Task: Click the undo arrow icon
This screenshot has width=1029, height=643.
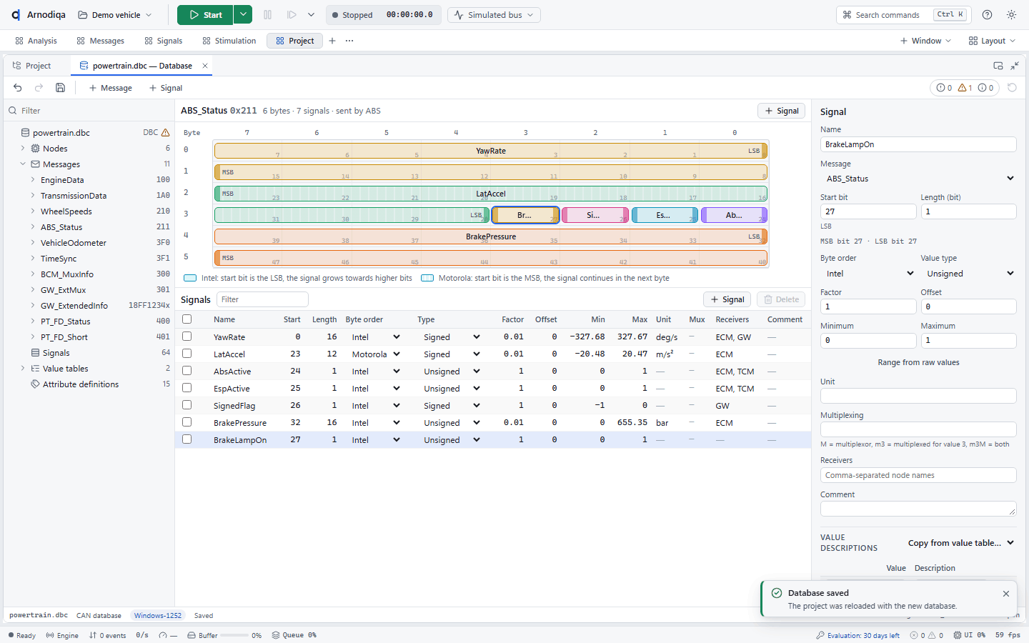Action: pos(18,88)
